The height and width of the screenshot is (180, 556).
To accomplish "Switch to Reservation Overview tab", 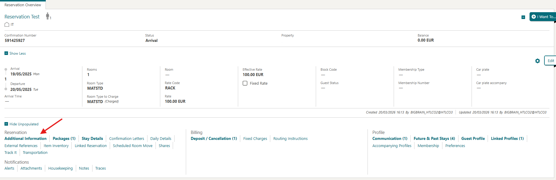I will point(23,5).
